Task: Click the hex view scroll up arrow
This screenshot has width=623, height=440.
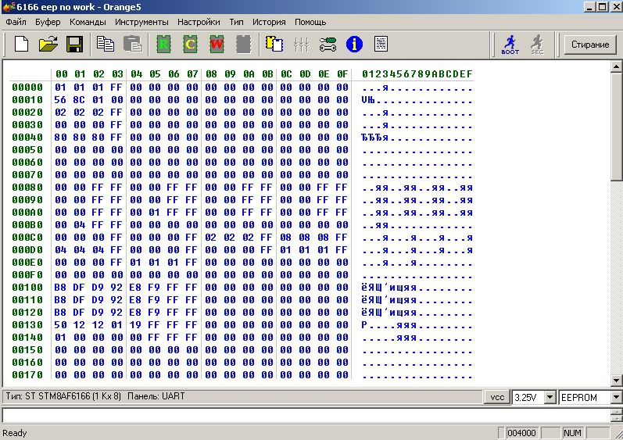Action: [x=616, y=66]
